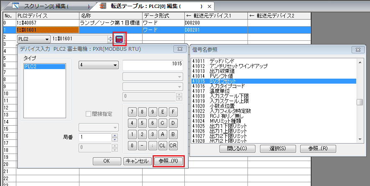
Task: Close the デバイス入力 dialog
Action: (x=179, y=49)
